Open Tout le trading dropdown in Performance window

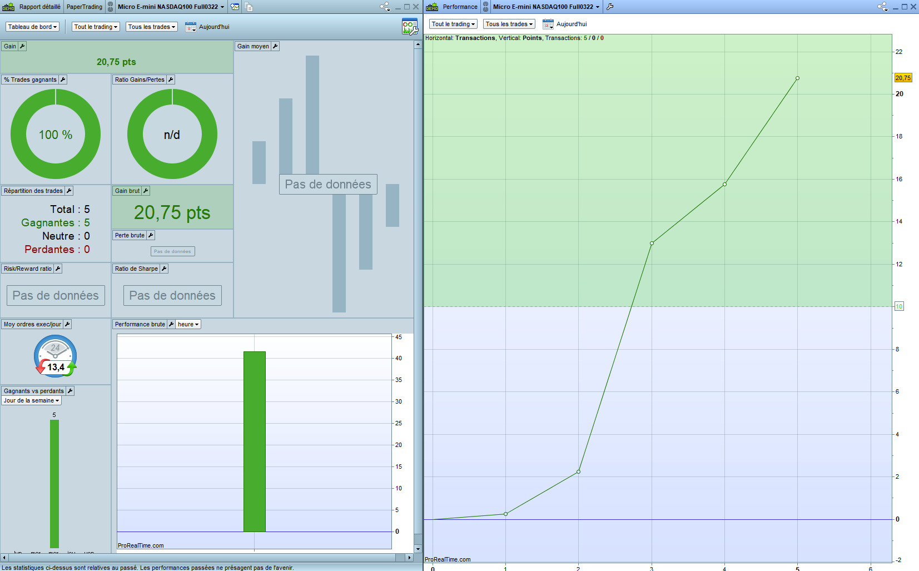453,24
